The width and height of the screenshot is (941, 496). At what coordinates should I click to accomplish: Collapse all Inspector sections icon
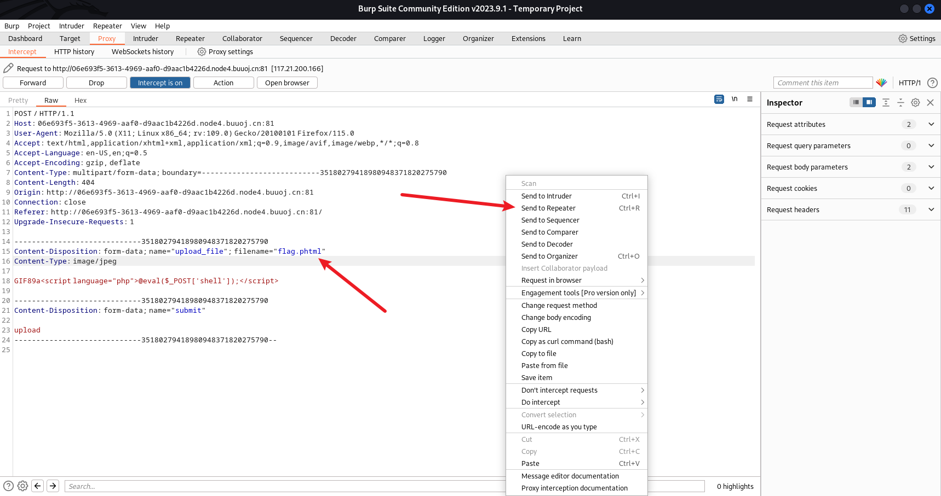coord(900,102)
